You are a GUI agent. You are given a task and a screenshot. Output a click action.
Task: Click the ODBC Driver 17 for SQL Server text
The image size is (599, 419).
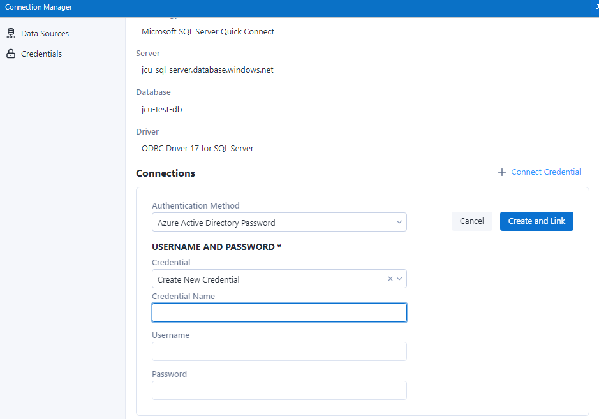(x=198, y=149)
